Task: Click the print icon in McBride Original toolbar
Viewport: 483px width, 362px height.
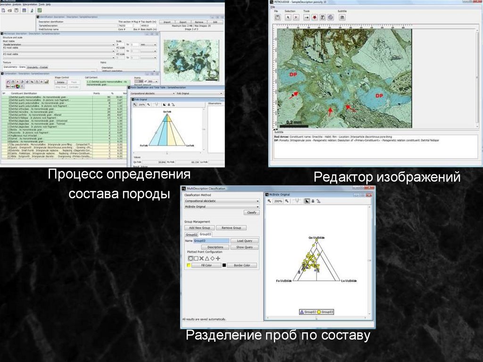Action: point(313,201)
